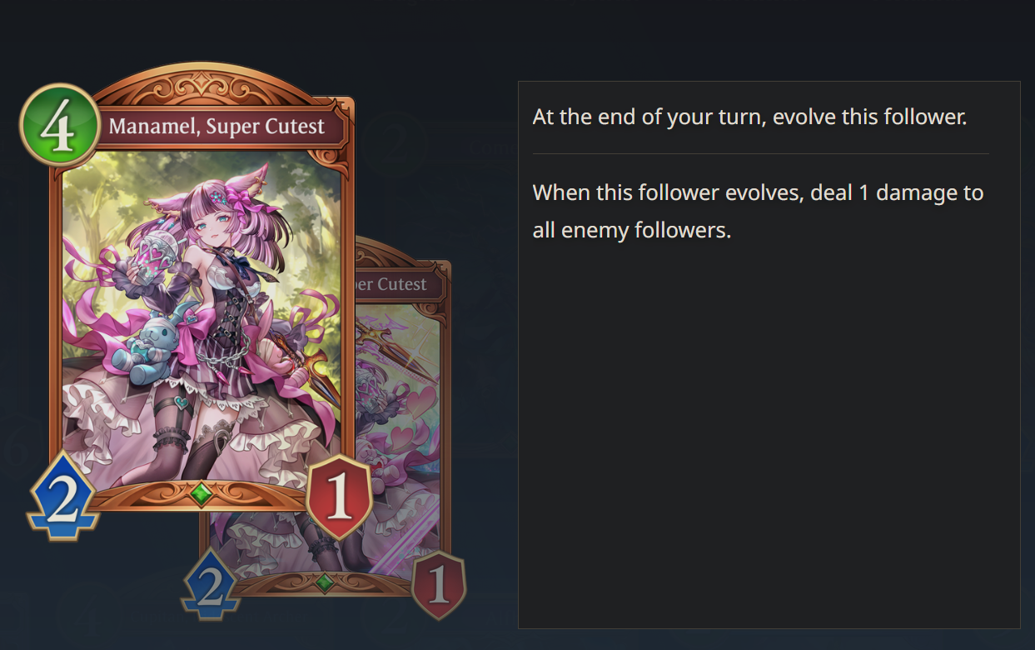The width and height of the screenshot is (1035, 650).
Task: Click the green gem at evolved card bottom
Action: 326,582
